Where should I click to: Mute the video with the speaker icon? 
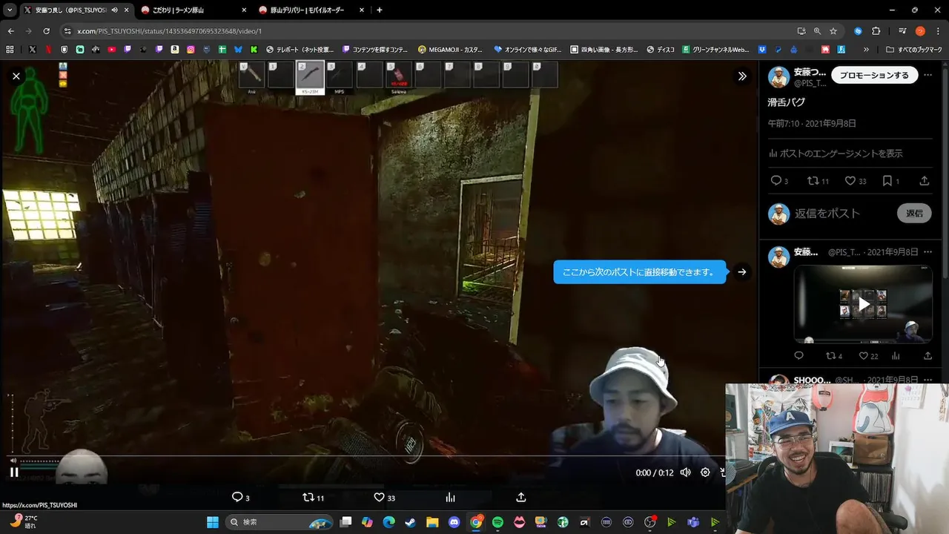coord(686,472)
